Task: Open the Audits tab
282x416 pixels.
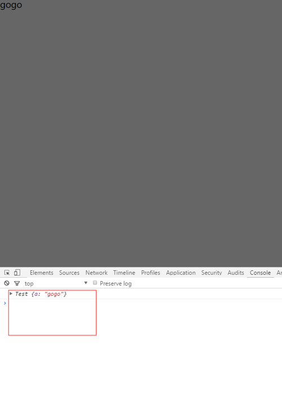Action: pyautogui.click(x=236, y=273)
